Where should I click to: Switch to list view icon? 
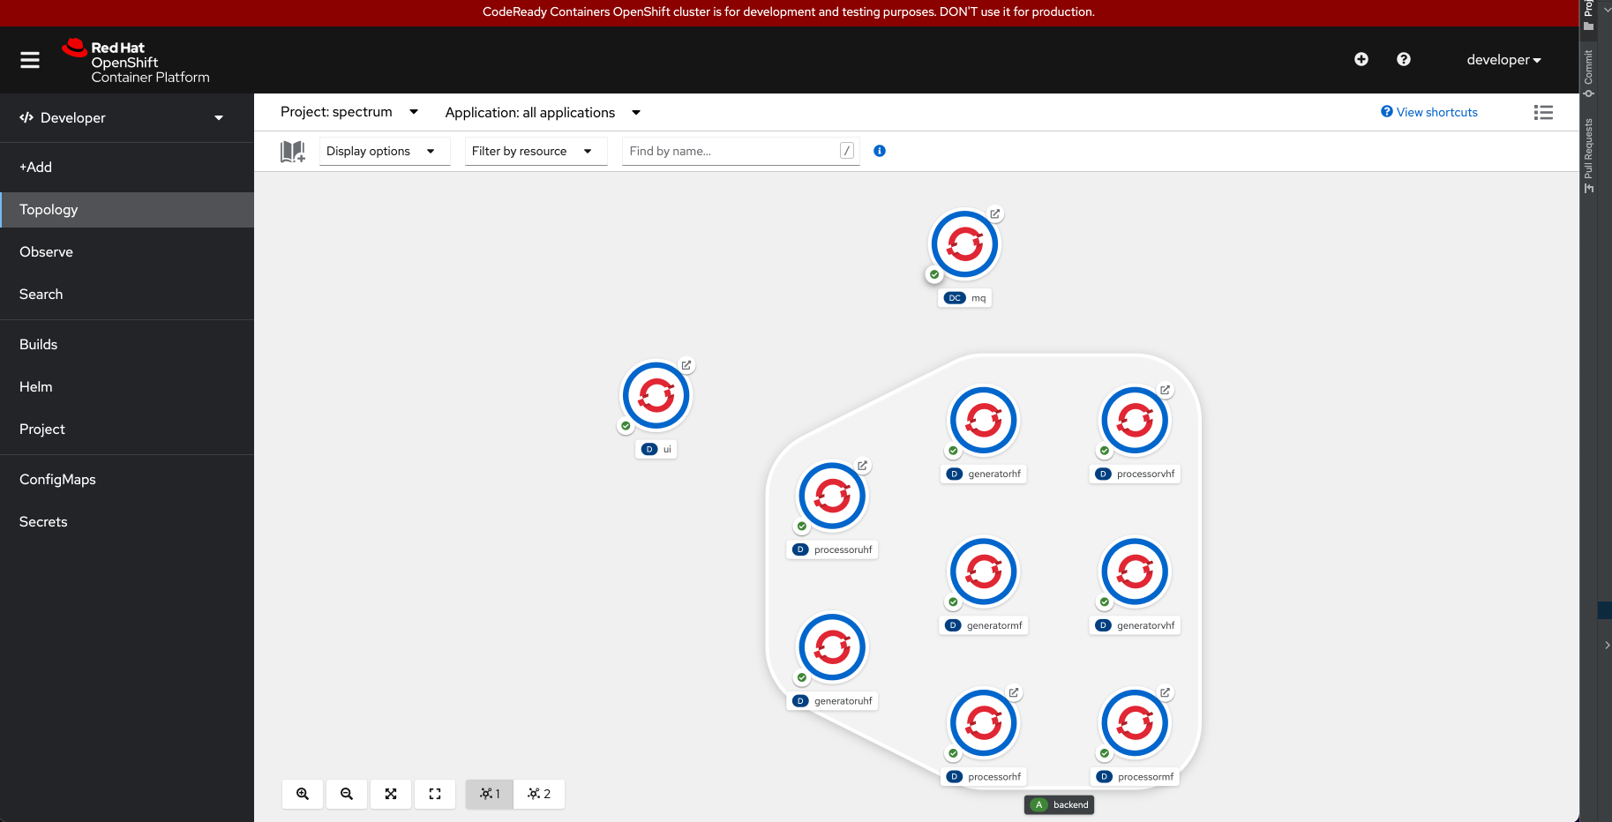pyautogui.click(x=1543, y=112)
